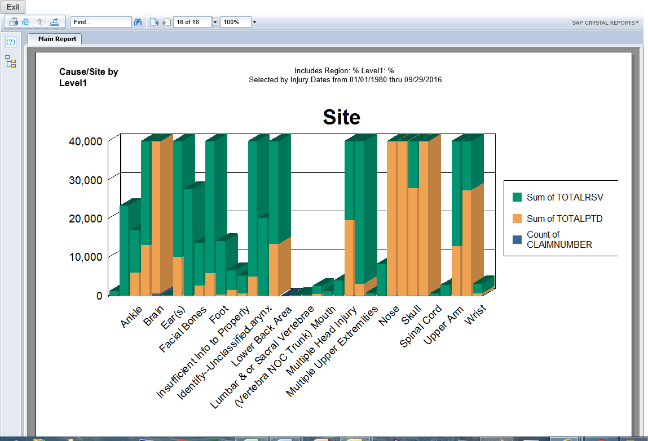Viewport: 648px width, 441px height.
Task: Click the drill up arrow icon
Action: (x=39, y=22)
